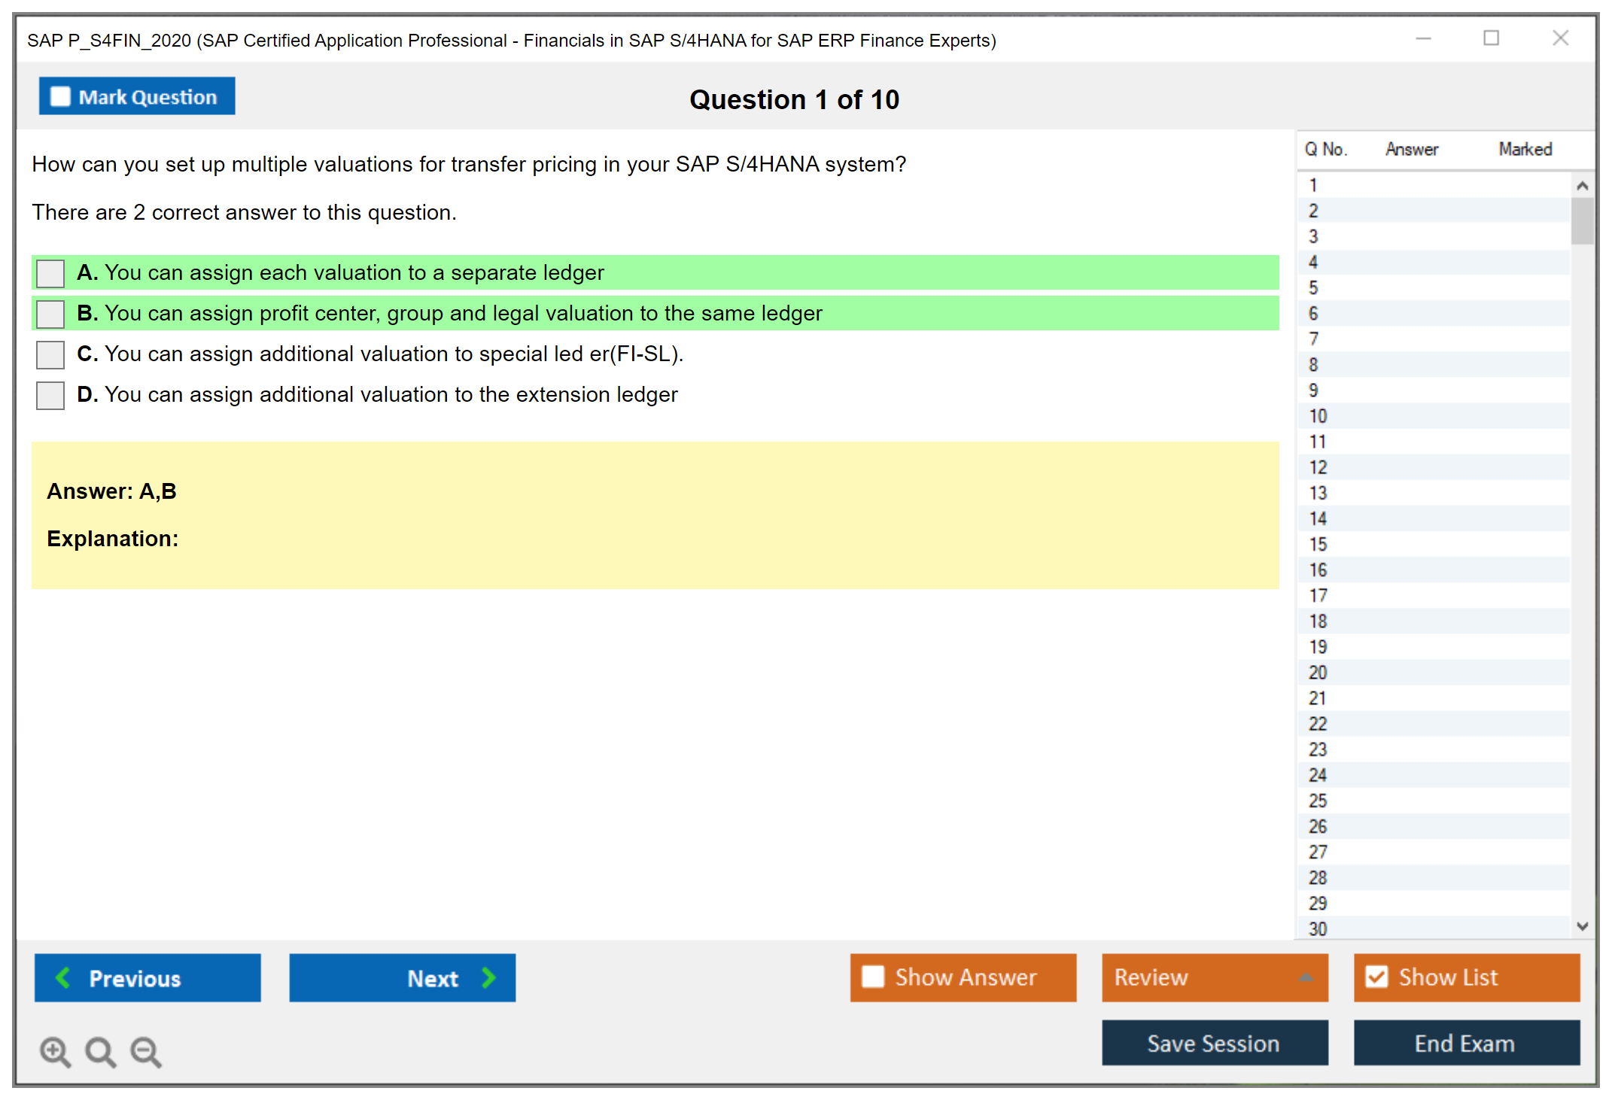
Task: Maximize the exam window
Action: (x=1491, y=38)
